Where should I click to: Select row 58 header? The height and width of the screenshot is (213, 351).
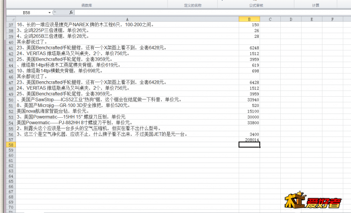pyautogui.click(x=11, y=145)
